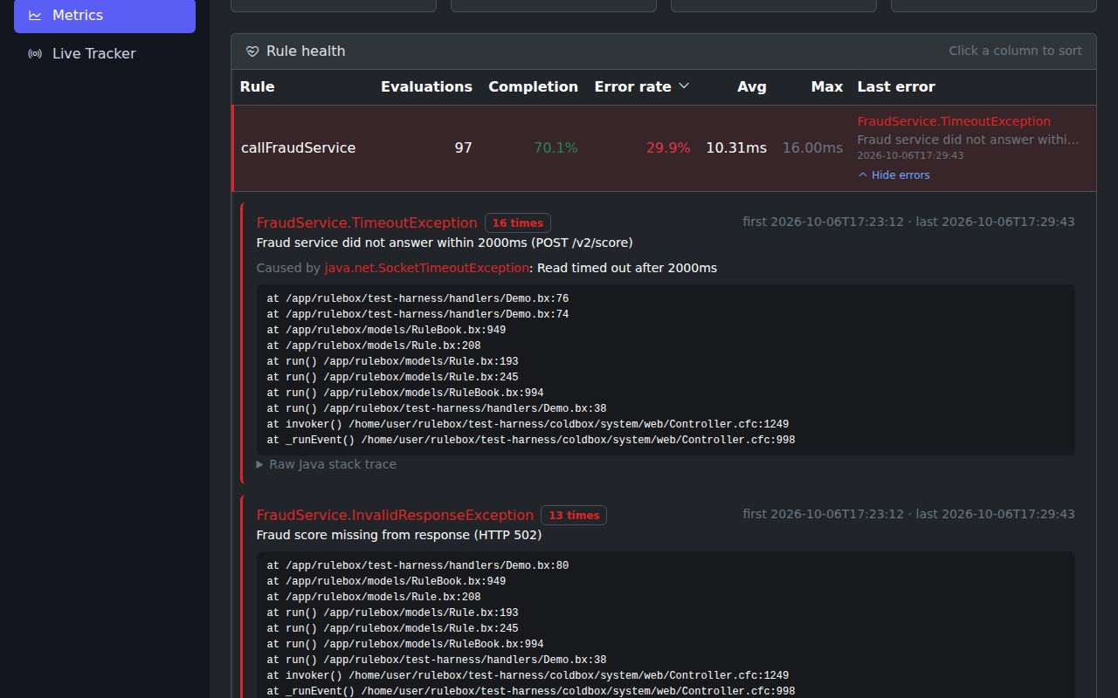Click 'Fraud score missing from response' message

click(399, 535)
